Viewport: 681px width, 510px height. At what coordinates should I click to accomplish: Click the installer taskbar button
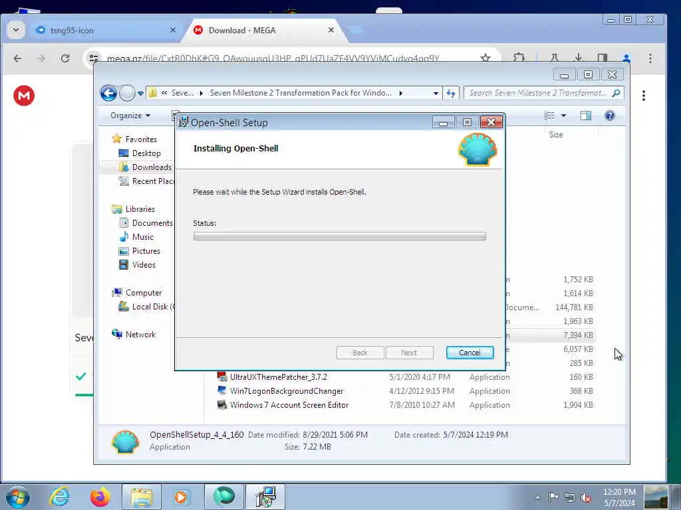click(265, 497)
